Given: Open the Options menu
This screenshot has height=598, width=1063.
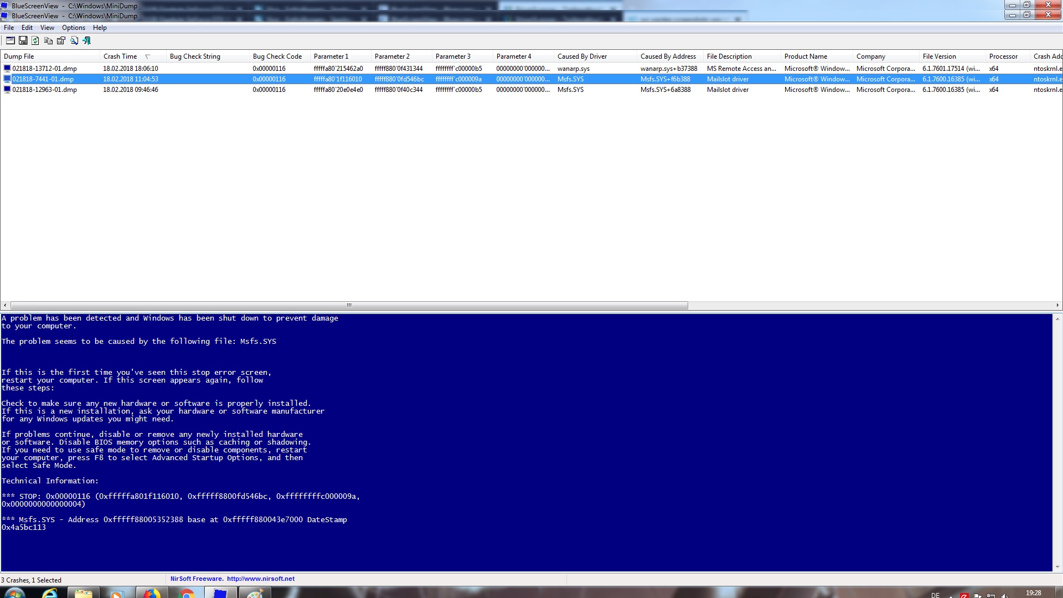Looking at the screenshot, I should [73, 28].
